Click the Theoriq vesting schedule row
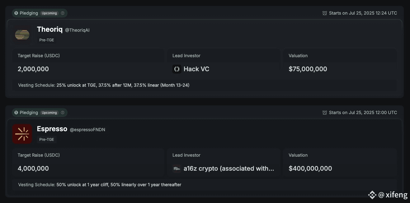Screen dimensions: 410x203 205,85
